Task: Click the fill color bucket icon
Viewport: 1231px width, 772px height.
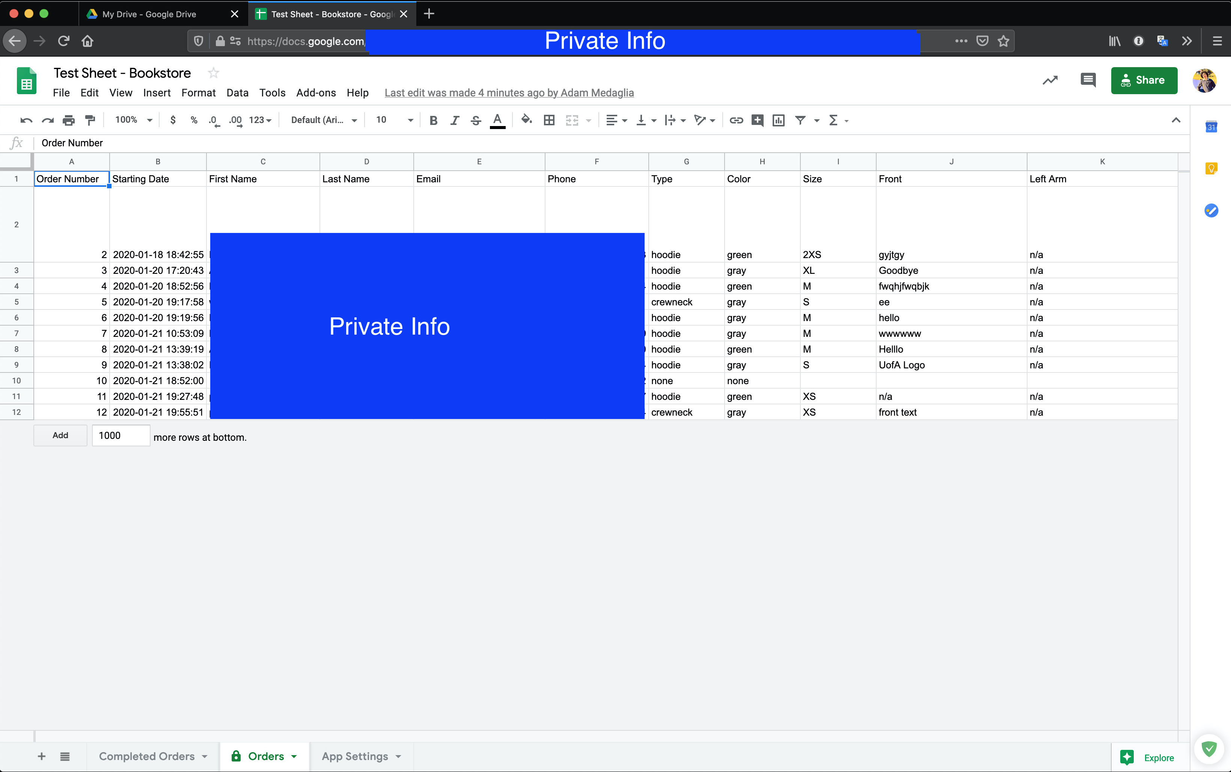Action: [x=526, y=120]
